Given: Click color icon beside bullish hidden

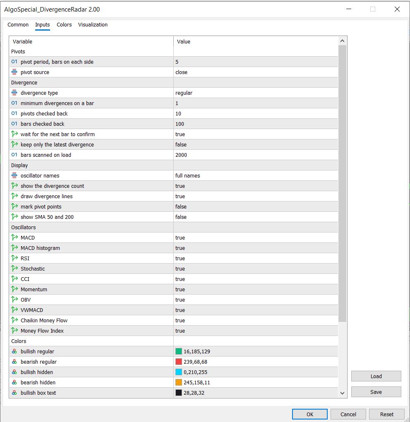Looking at the screenshot, I should (14, 372).
